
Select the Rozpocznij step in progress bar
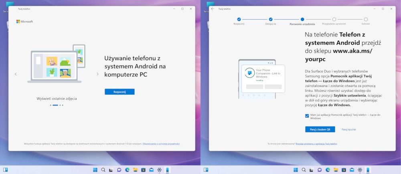239,19
